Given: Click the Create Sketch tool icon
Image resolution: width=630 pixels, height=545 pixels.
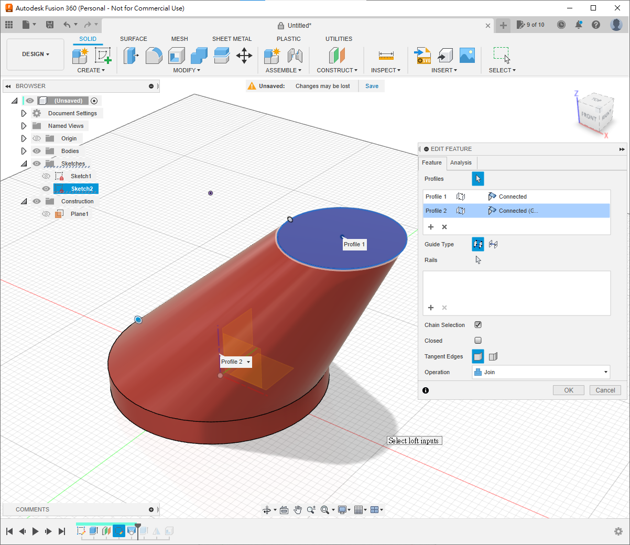Looking at the screenshot, I should (x=103, y=56).
